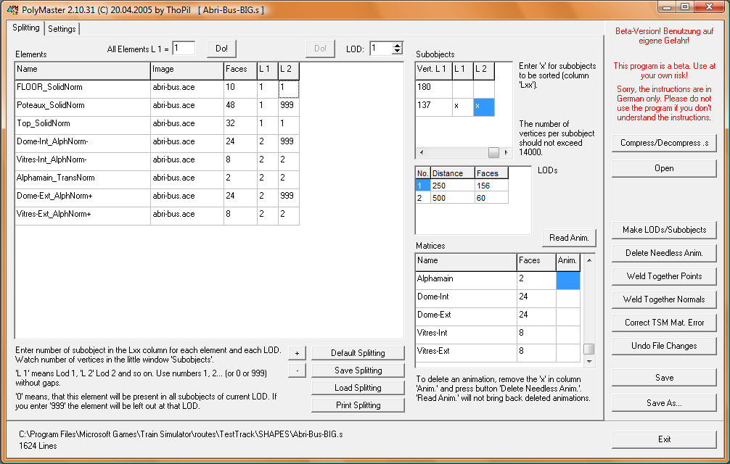Decrease the LOD spinner value

(397, 51)
